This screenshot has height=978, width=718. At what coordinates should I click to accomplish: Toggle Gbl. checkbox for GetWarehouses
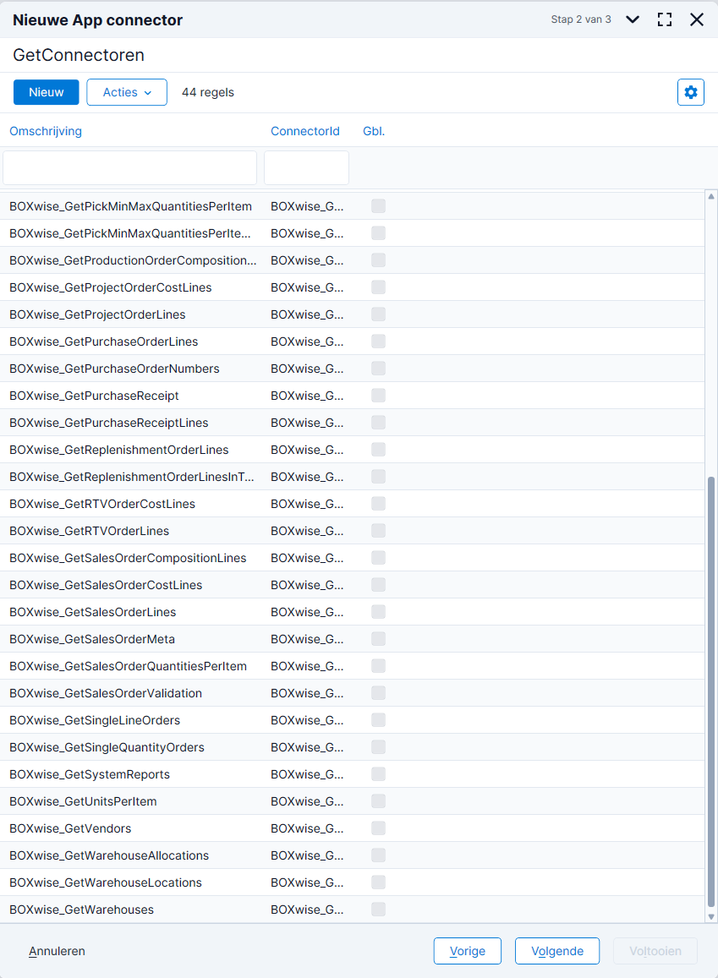pos(378,910)
